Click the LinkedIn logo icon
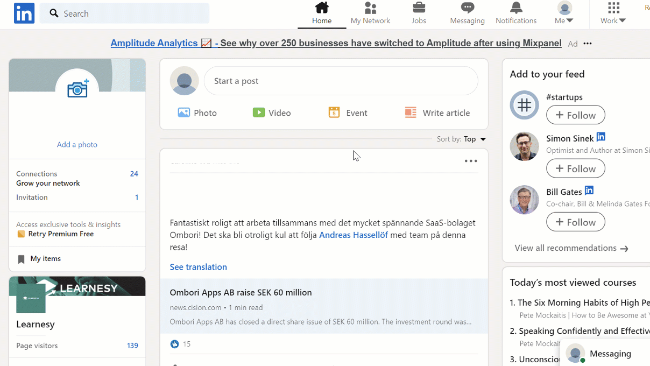The height and width of the screenshot is (366, 650). click(x=24, y=13)
